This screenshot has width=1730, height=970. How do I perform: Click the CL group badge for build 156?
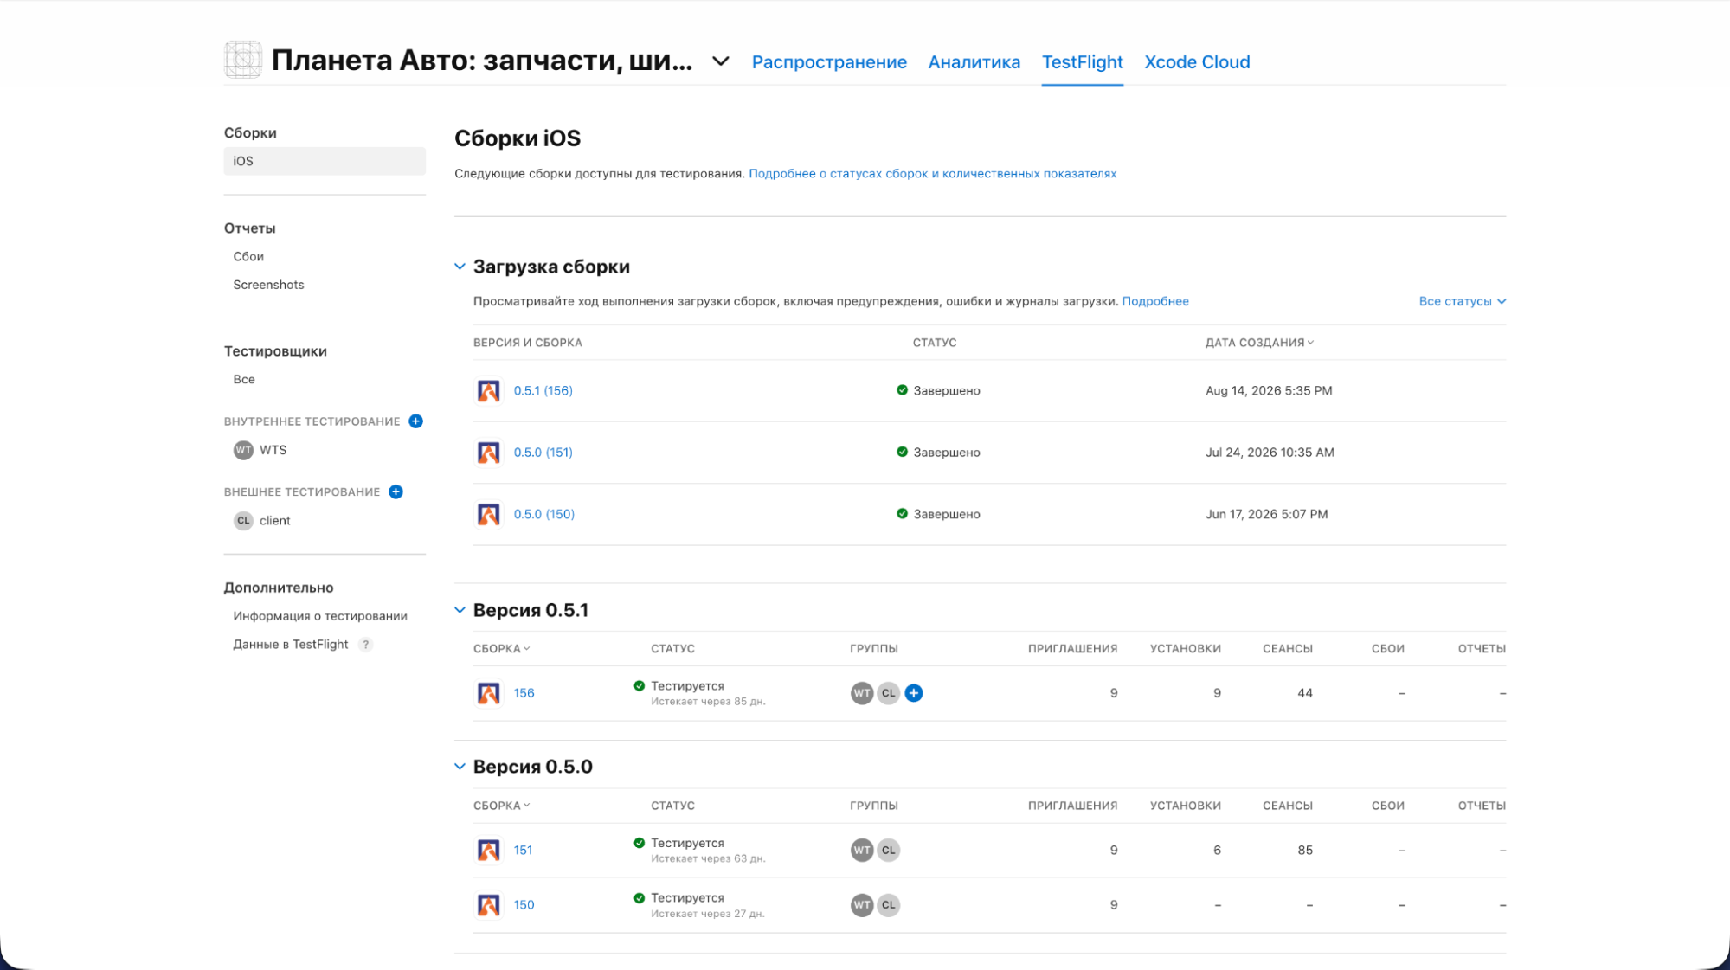pyautogui.click(x=889, y=693)
